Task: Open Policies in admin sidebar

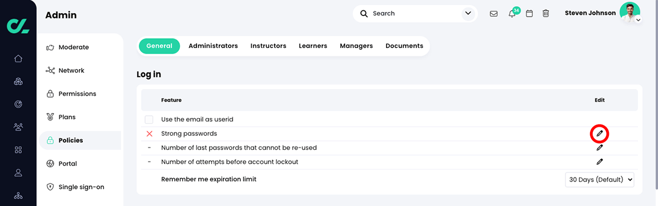Action: 80,140
